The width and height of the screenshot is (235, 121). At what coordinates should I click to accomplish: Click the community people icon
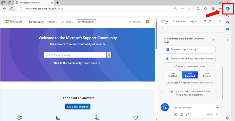[x=20, y=117]
